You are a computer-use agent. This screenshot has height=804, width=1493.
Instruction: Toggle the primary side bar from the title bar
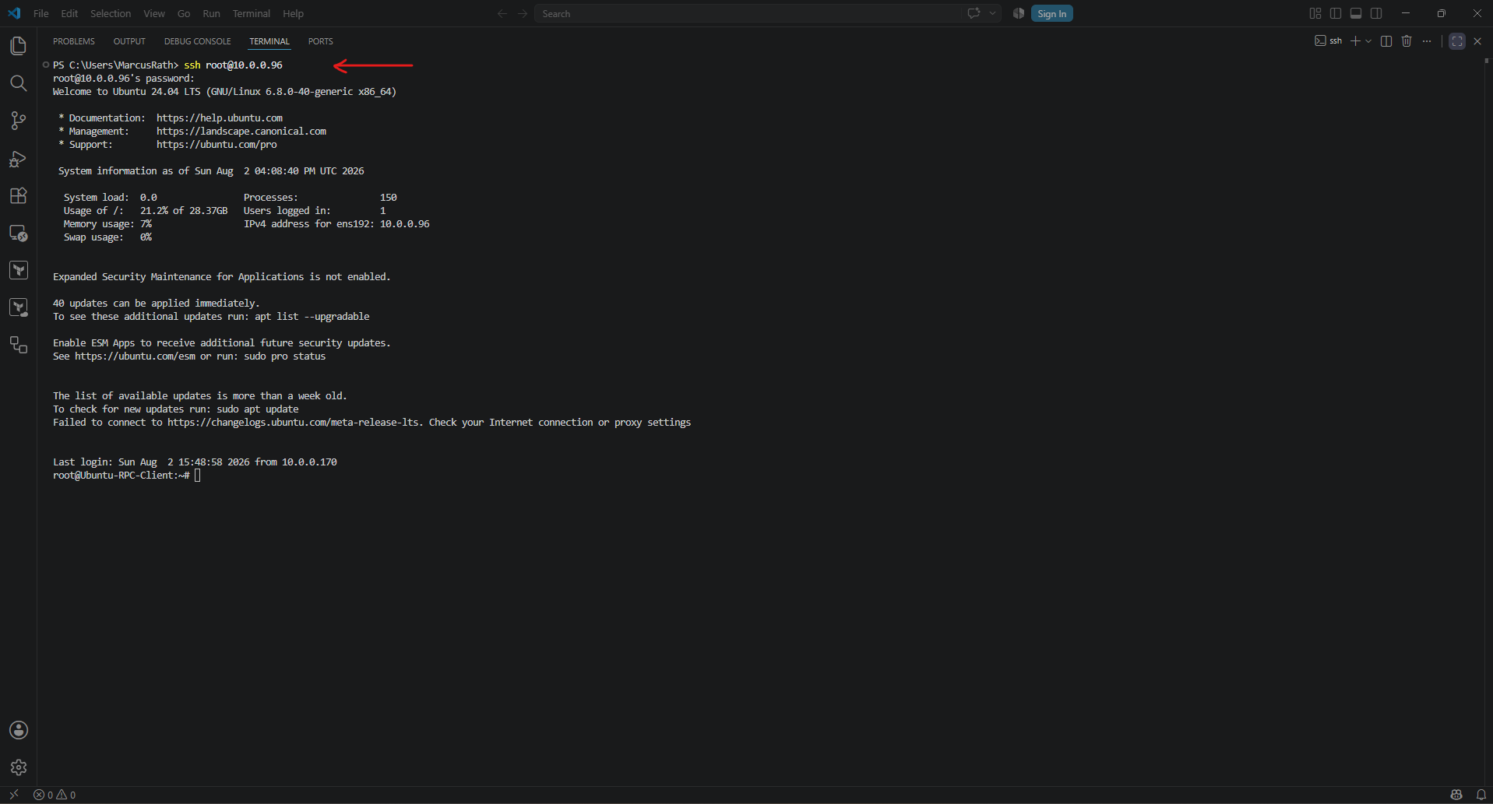[1336, 13]
